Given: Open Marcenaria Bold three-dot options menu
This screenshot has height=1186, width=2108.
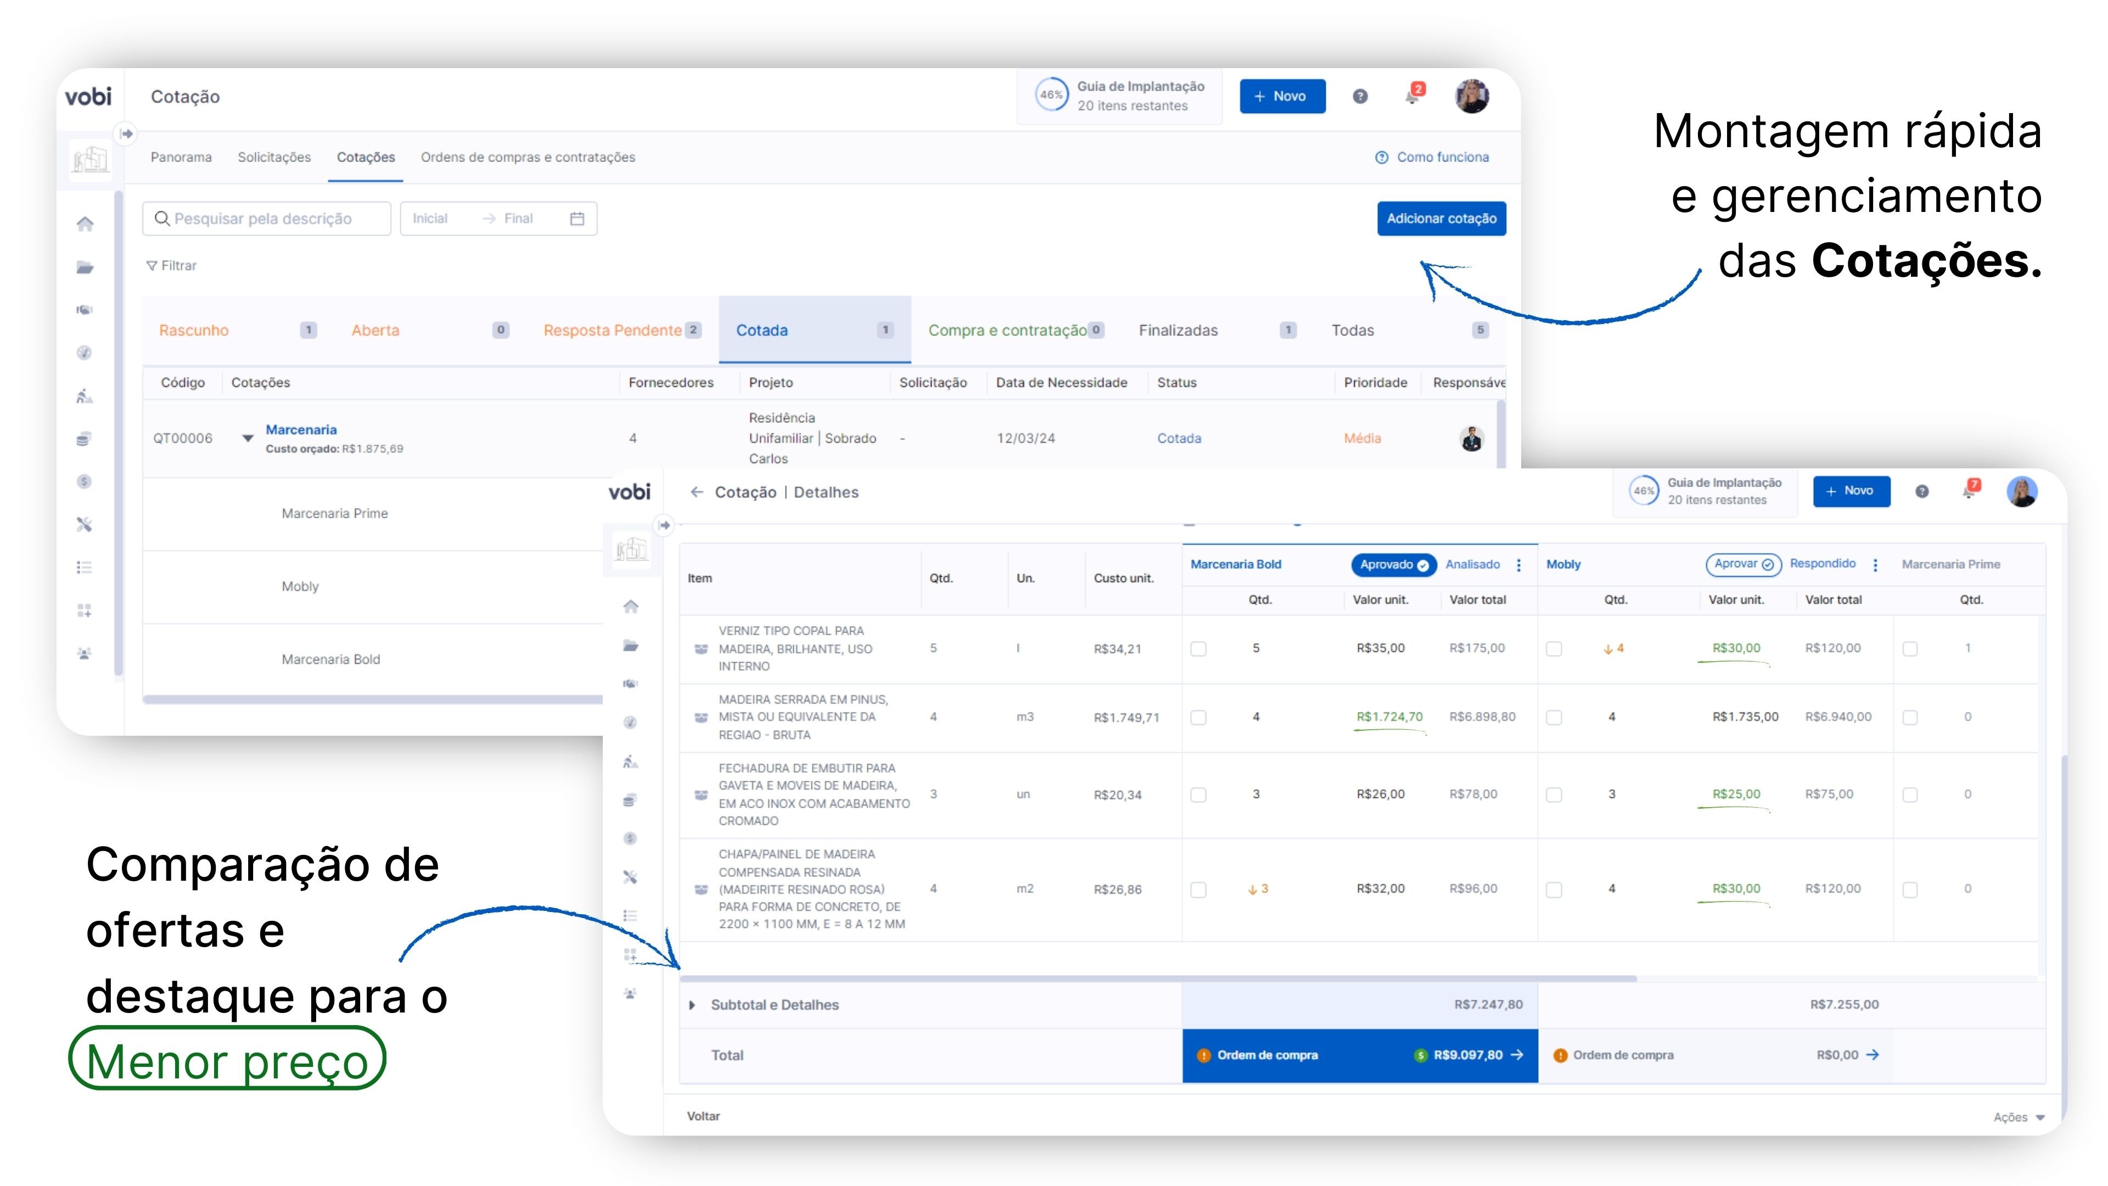Looking at the screenshot, I should coord(1519,565).
